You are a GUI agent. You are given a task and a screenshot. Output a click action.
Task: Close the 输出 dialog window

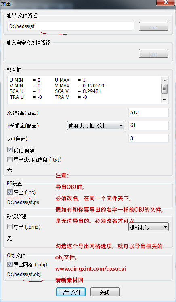(x=166, y=3)
